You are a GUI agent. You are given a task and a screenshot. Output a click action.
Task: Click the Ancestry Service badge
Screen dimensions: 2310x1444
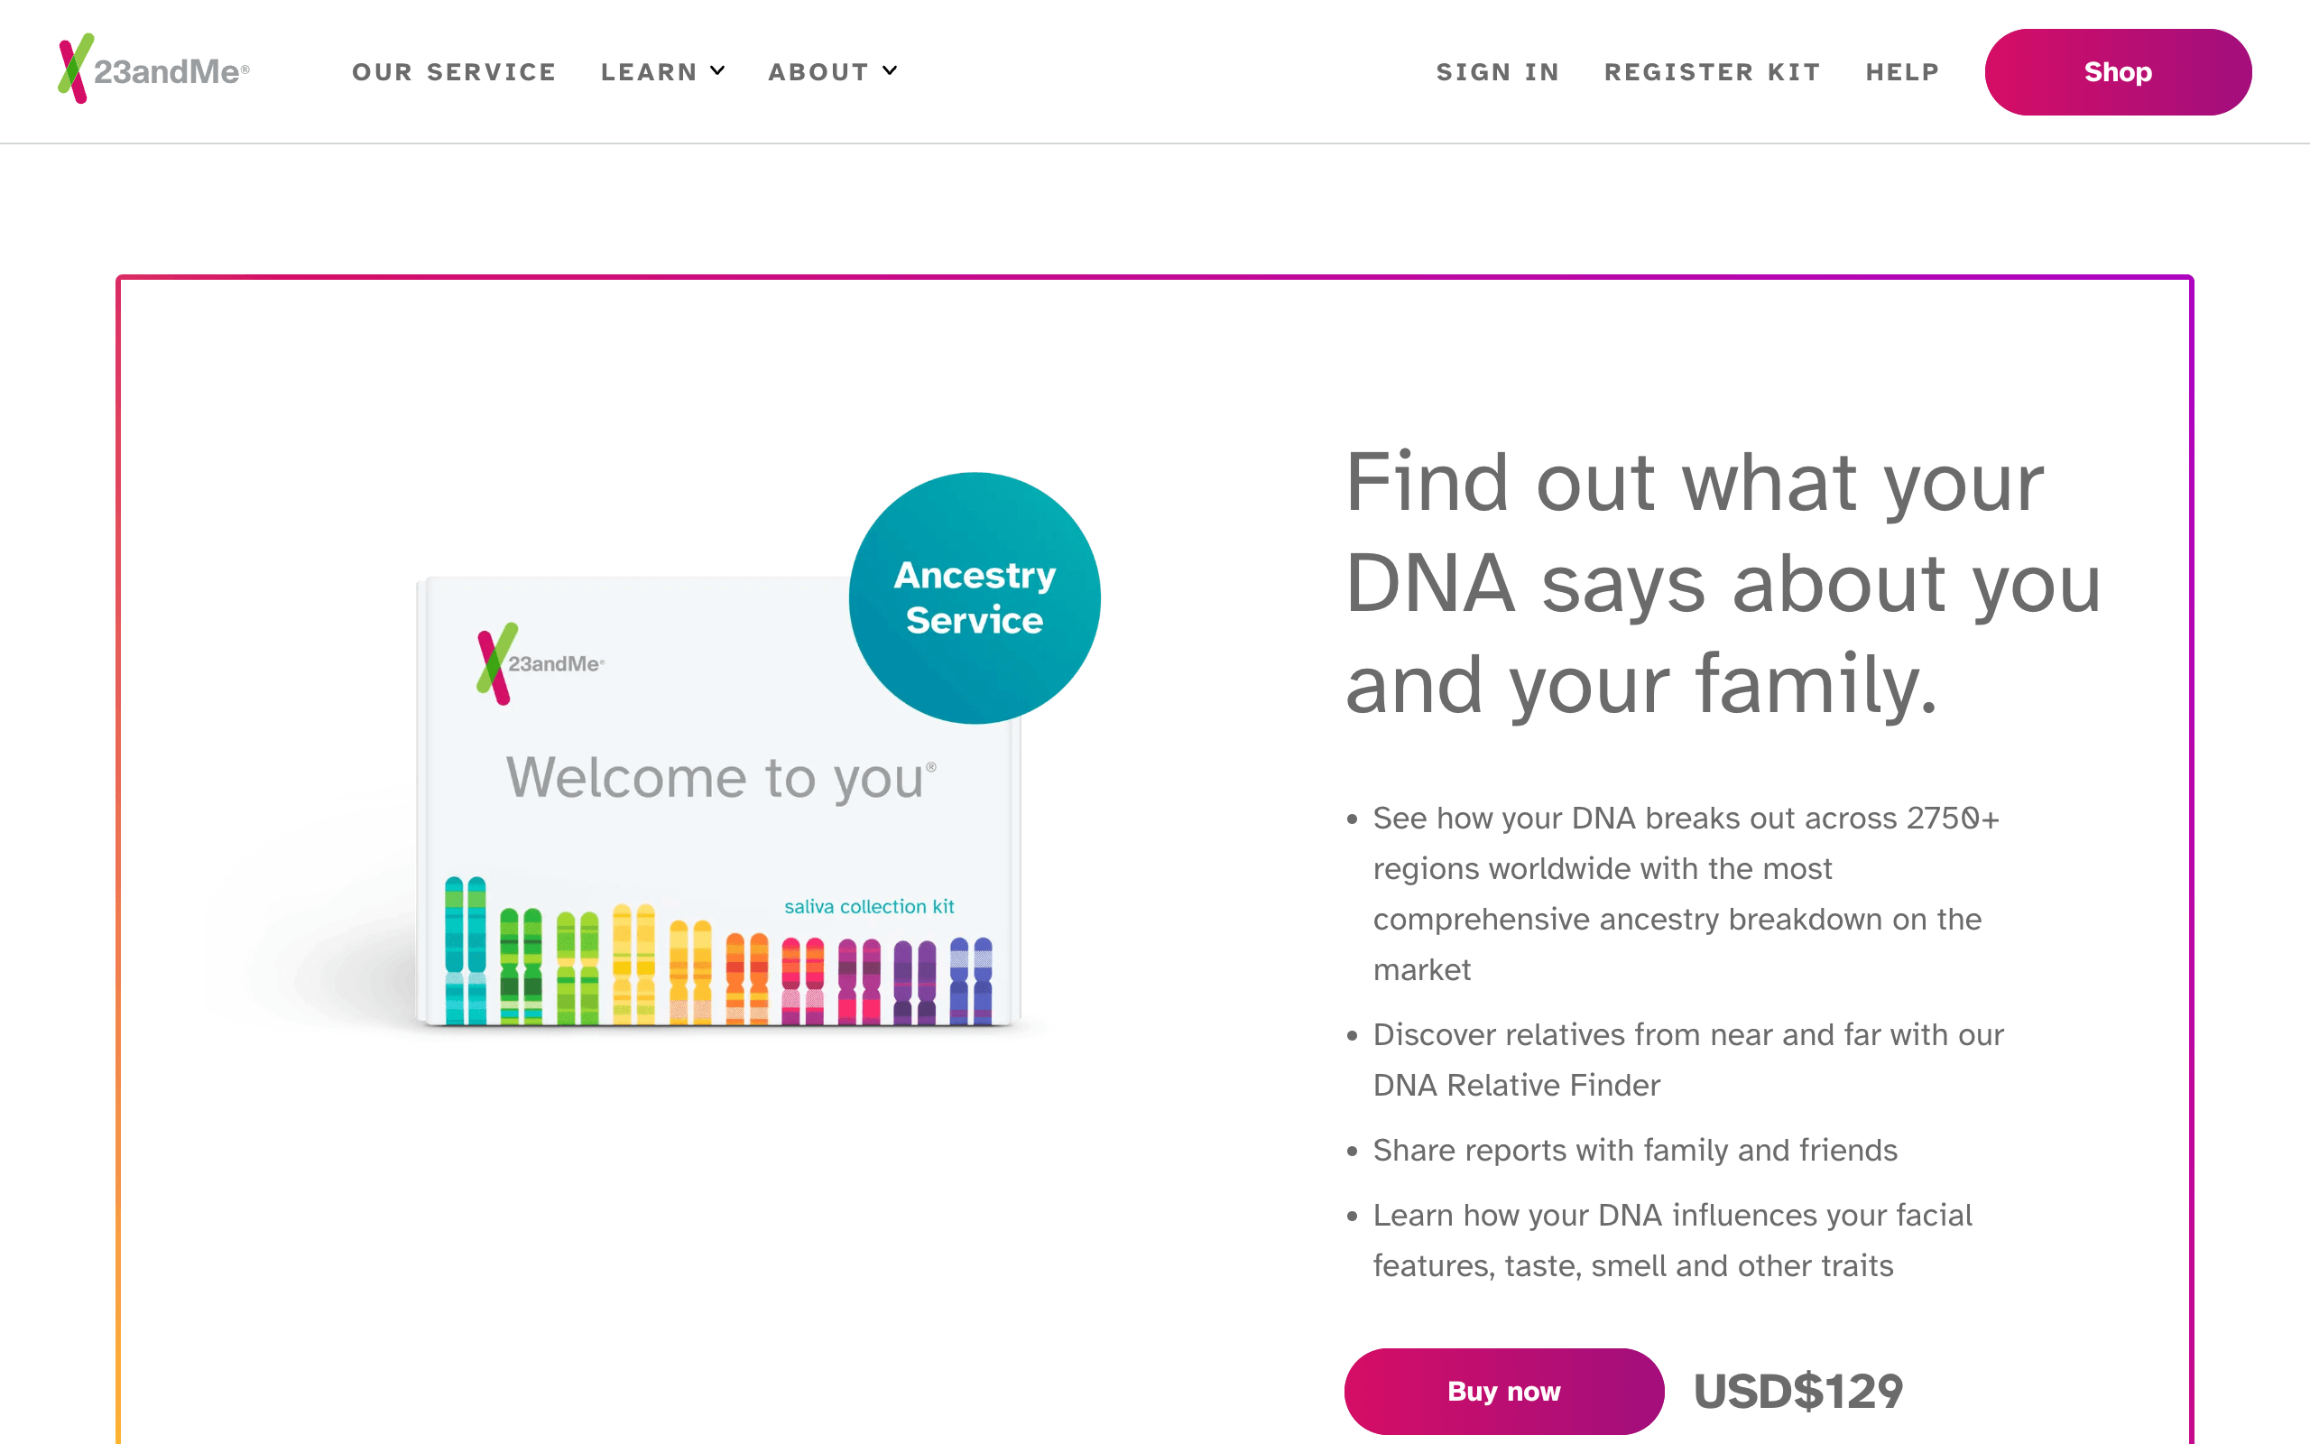pos(975,597)
